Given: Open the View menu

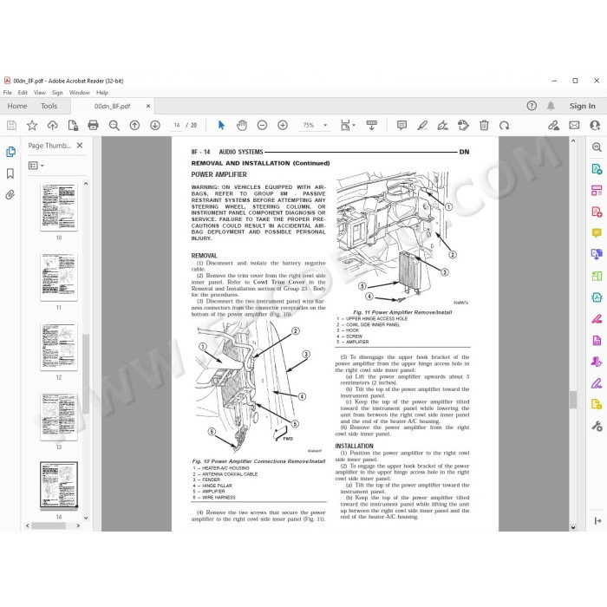Looking at the screenshot, I should [40, 93].
